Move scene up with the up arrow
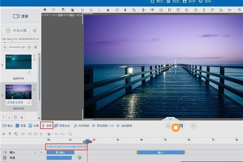The image size is (243, 162). coord(3,117)
